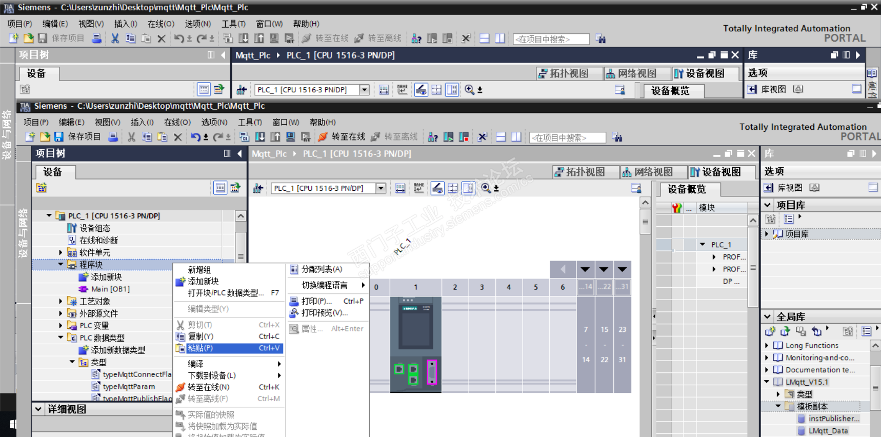Click the open global library icon
This screenshot has height=437, width=881.
785,331
